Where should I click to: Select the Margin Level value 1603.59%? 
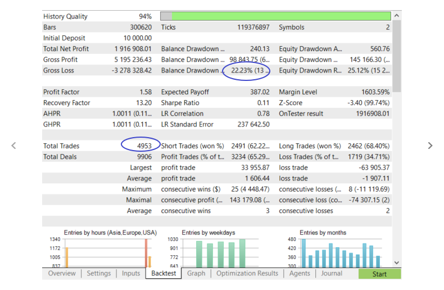tap(375, 92)
